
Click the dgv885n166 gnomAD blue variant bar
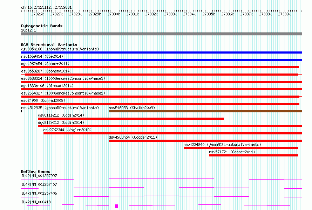[x=161, y=52]
